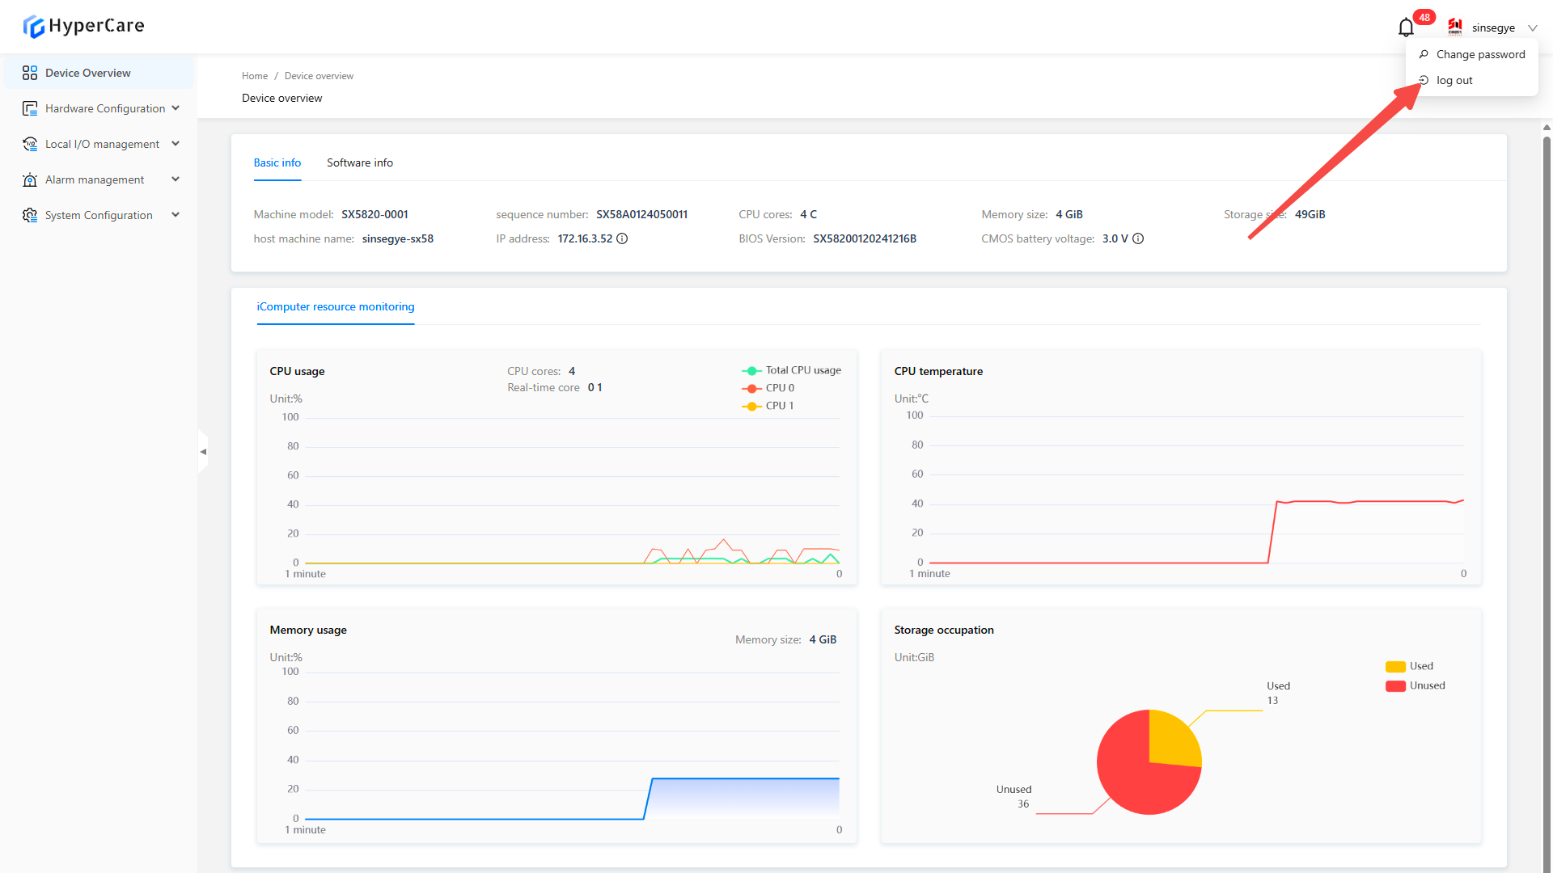1553x873 pixels.
Task: Click info icon beside IP address
Action: 622,238
